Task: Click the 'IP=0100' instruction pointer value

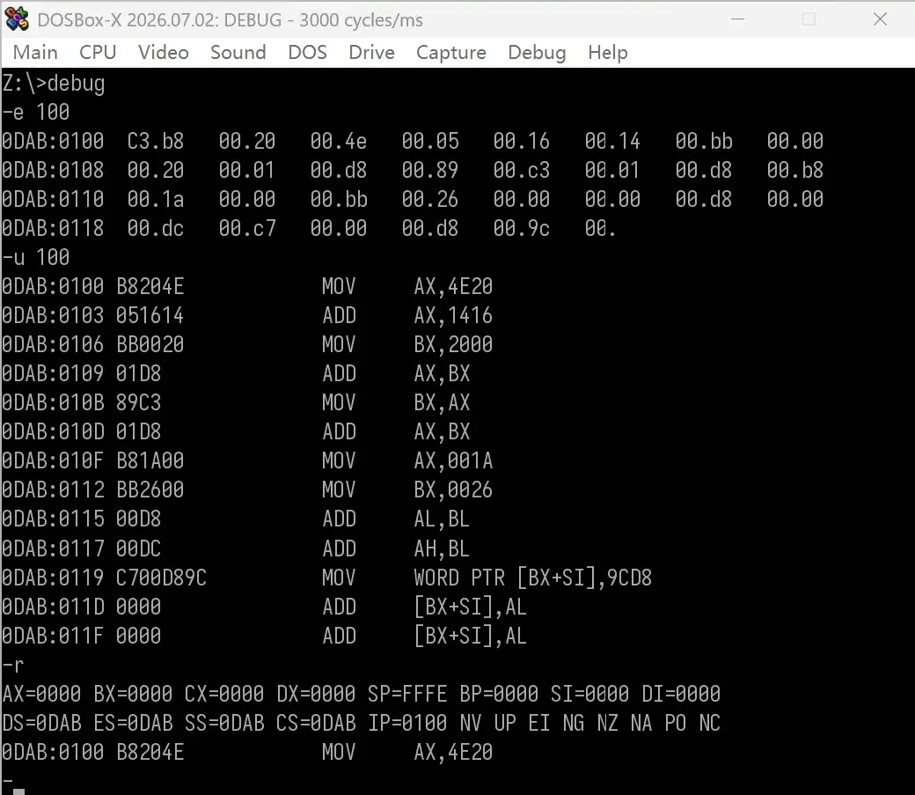Action: click(407, 723)
